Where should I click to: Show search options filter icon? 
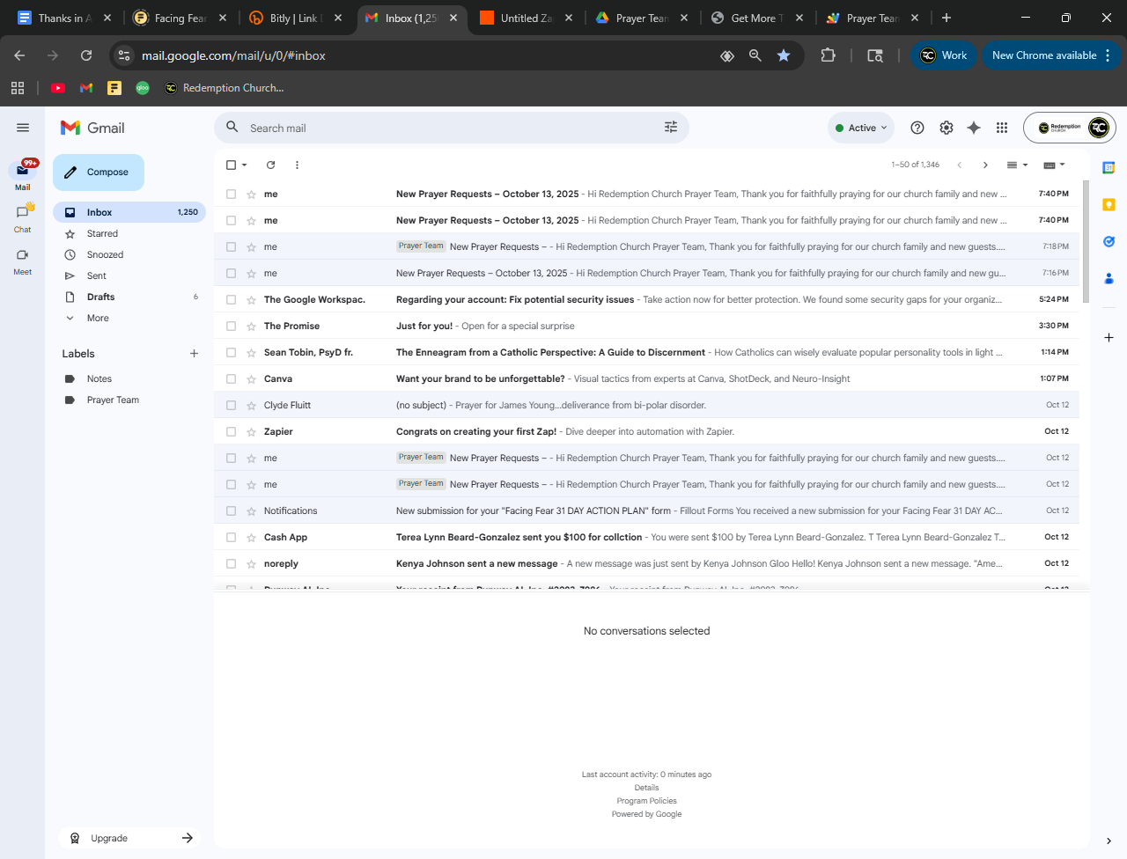[x=671, y=128]
